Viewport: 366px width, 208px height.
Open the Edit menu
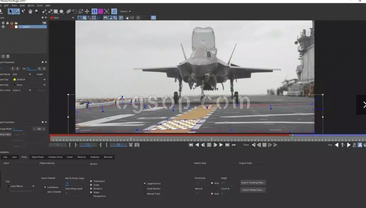6,5
